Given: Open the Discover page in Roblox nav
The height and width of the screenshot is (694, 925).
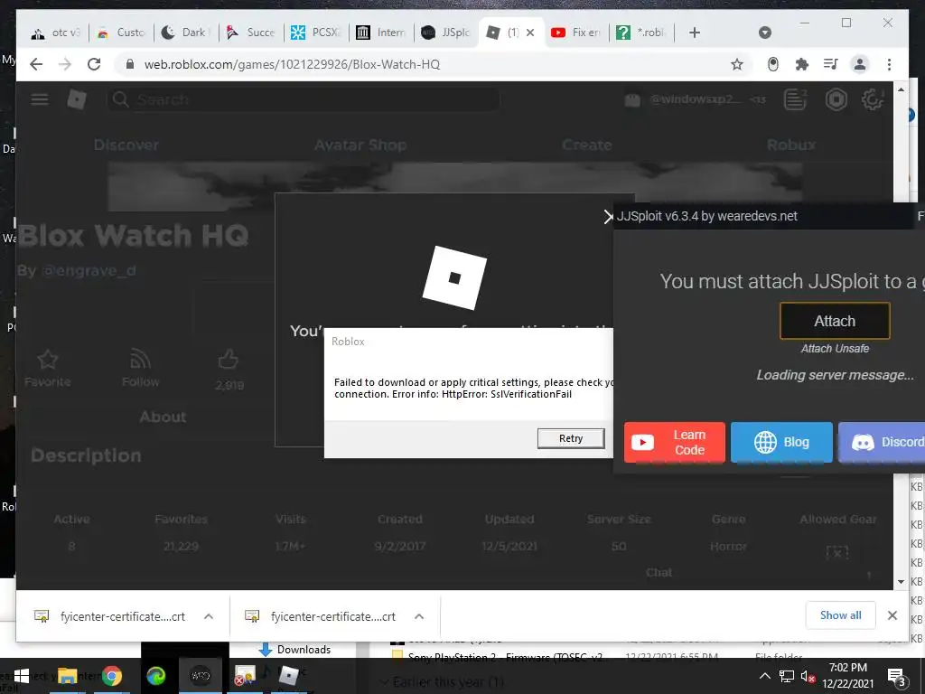Looking at the screenshot, I should pos(126,145).
